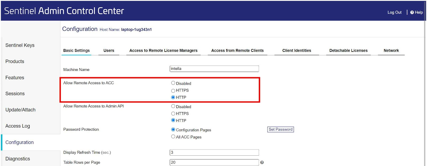
Task: Open Access to Remote License Managers tab
Action: coord(163,50)
